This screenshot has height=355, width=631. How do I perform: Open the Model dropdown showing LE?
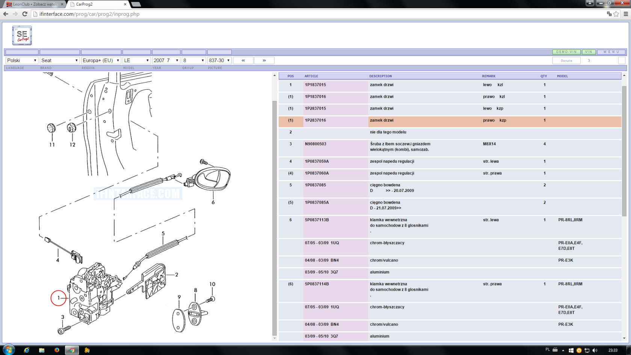(137, 60)
